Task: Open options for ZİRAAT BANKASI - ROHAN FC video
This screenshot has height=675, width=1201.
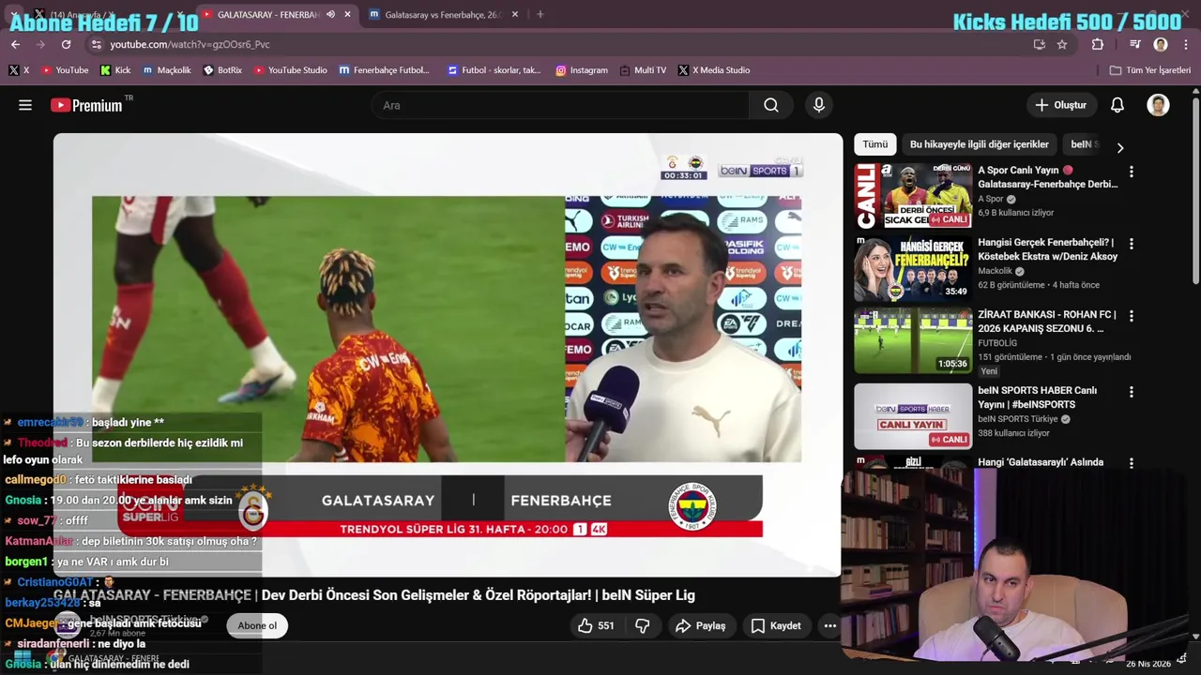Action: (x=1132, y=316)
